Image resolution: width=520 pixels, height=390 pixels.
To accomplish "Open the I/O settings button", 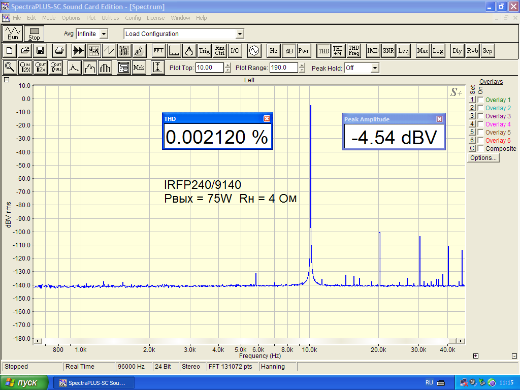I will tap(235, 50).
